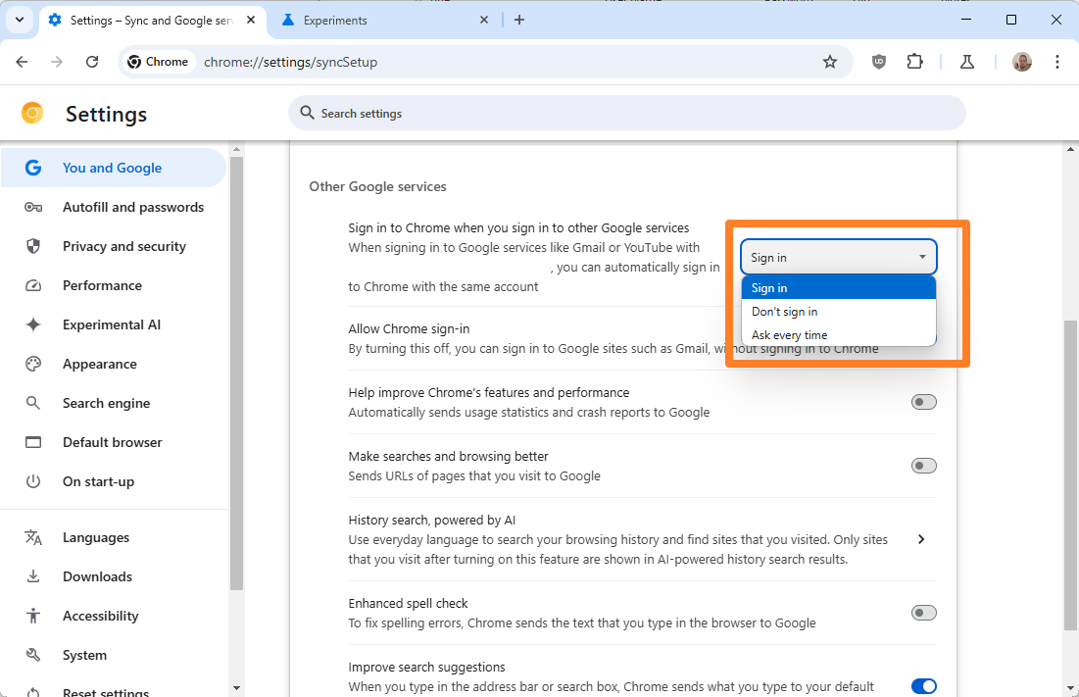
Task: Click the Google G icon in sidebar
Action: pos(33,168)
